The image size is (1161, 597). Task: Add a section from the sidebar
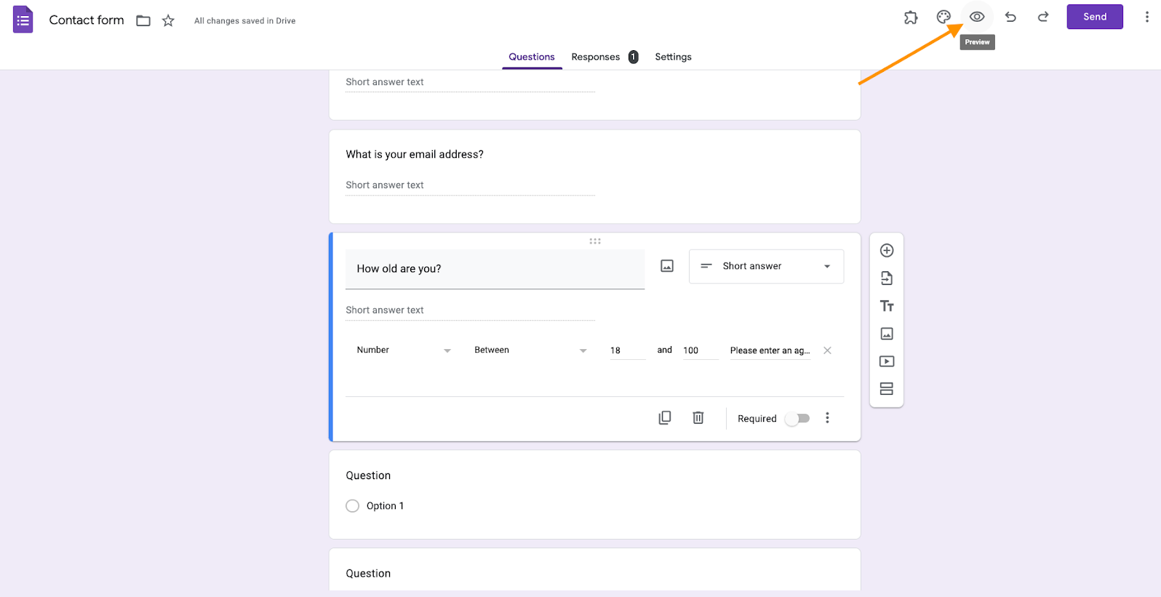click(x=887, y=389)
